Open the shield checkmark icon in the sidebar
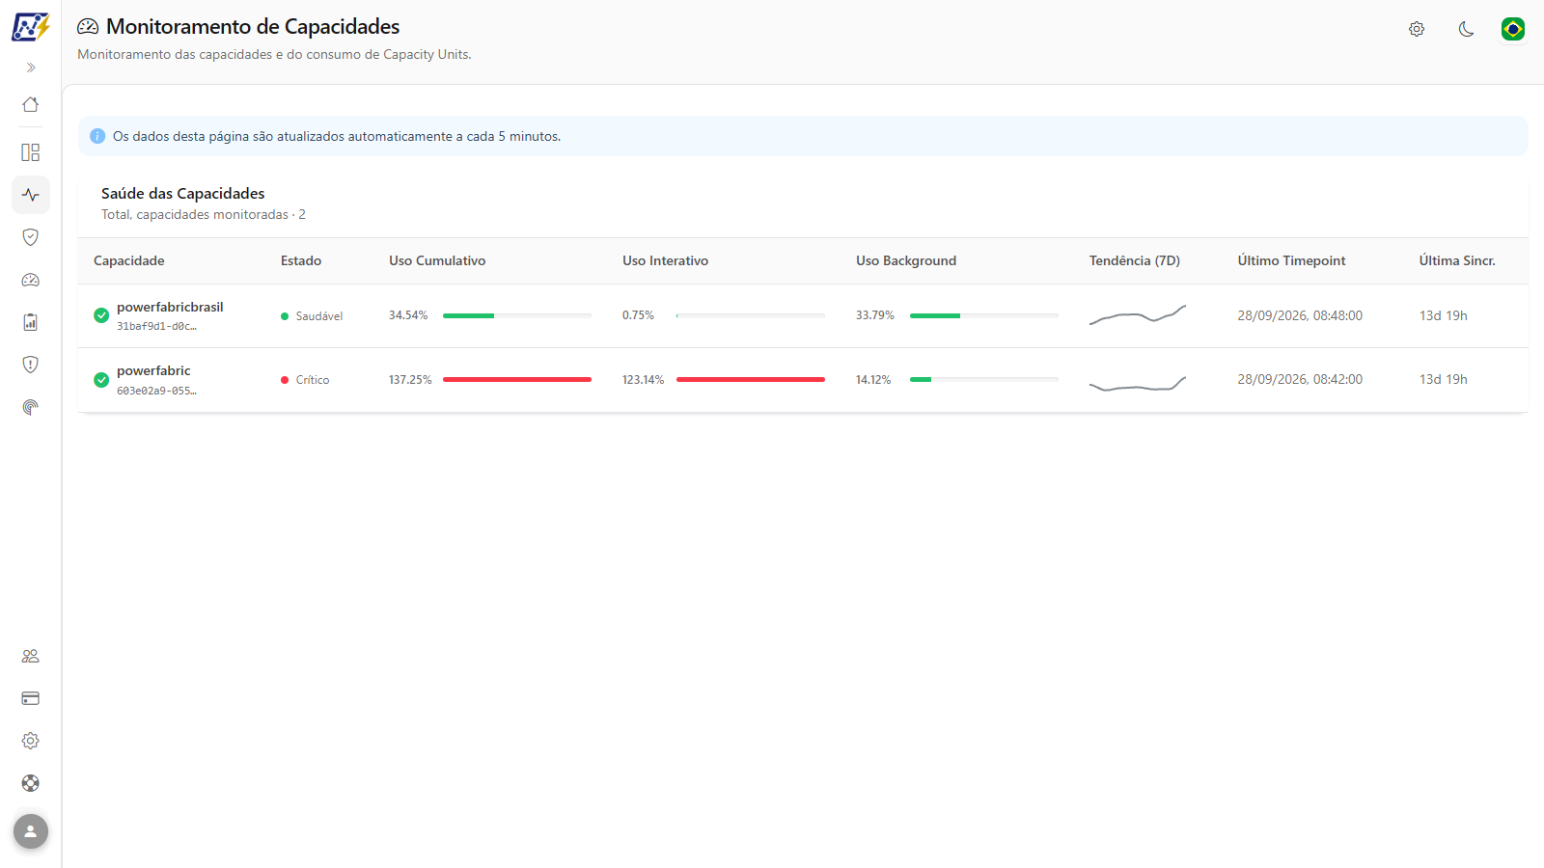 click(x=31, y=237)
